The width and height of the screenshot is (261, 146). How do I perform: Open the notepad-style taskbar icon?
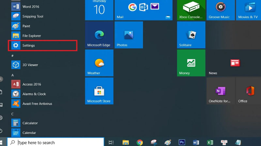pos(238,142)
